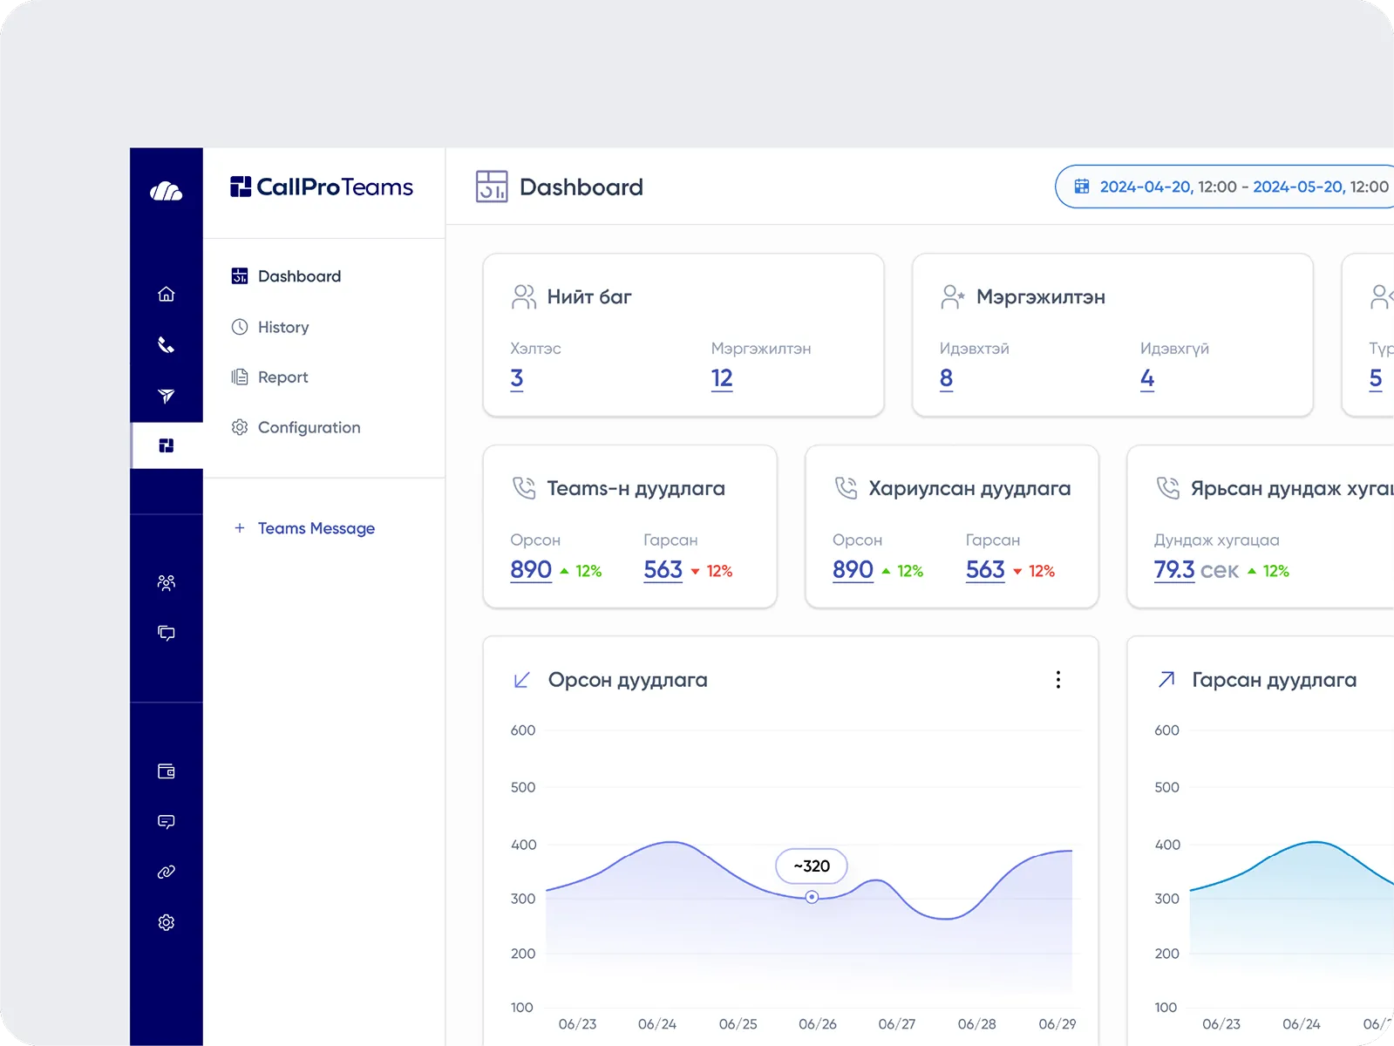1394x1046 pixels.
Task: Open the settings gear icon in sidebar
Action: pos(167,922)
